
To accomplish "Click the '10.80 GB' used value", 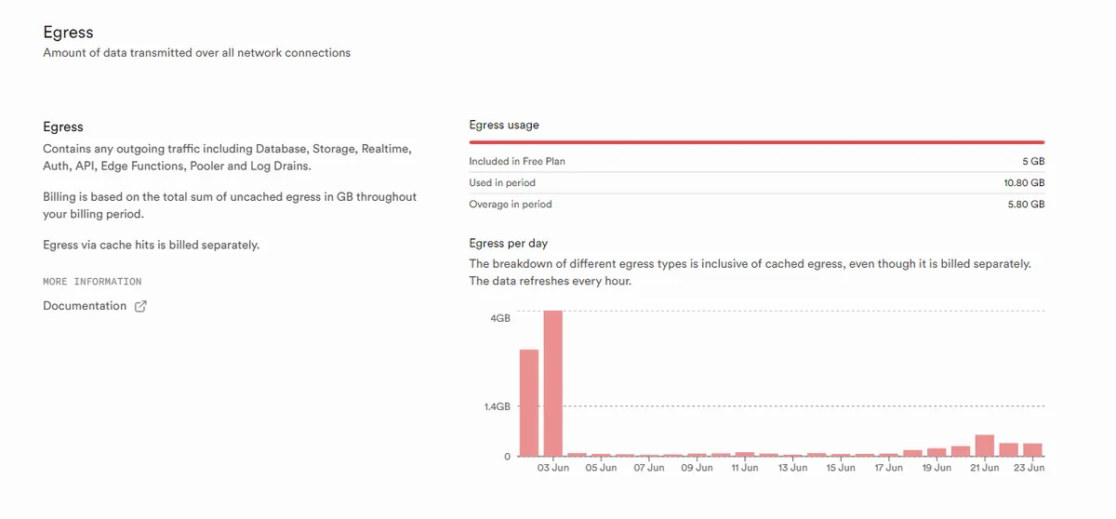I will [1024, 182].
